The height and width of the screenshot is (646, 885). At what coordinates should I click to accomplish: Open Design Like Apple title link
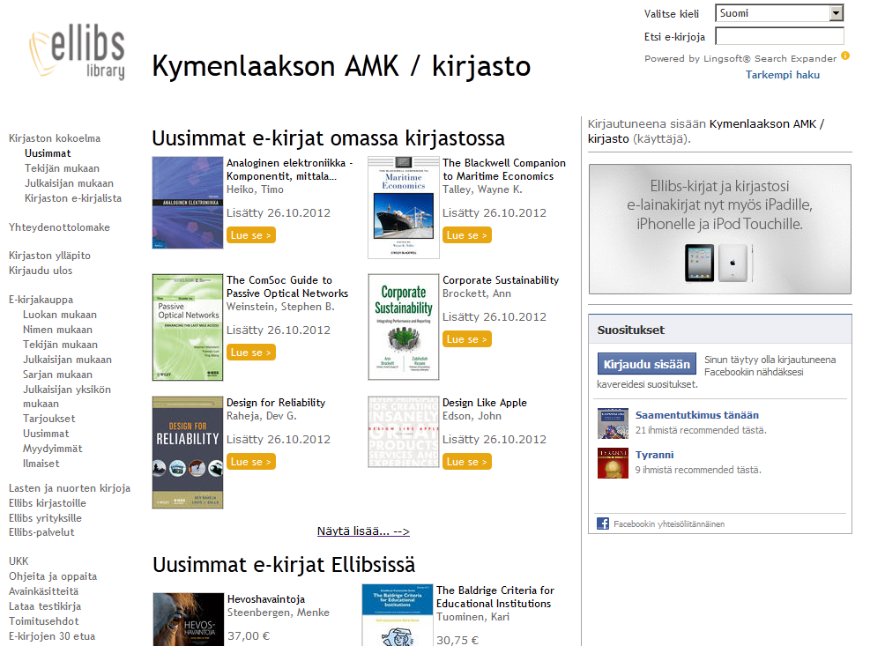click(x=484, y=402)
